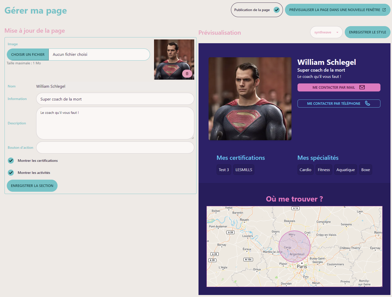This screenshot has width=392, height=297.
Task: Click Rouen label on the map
Action: 244,220
